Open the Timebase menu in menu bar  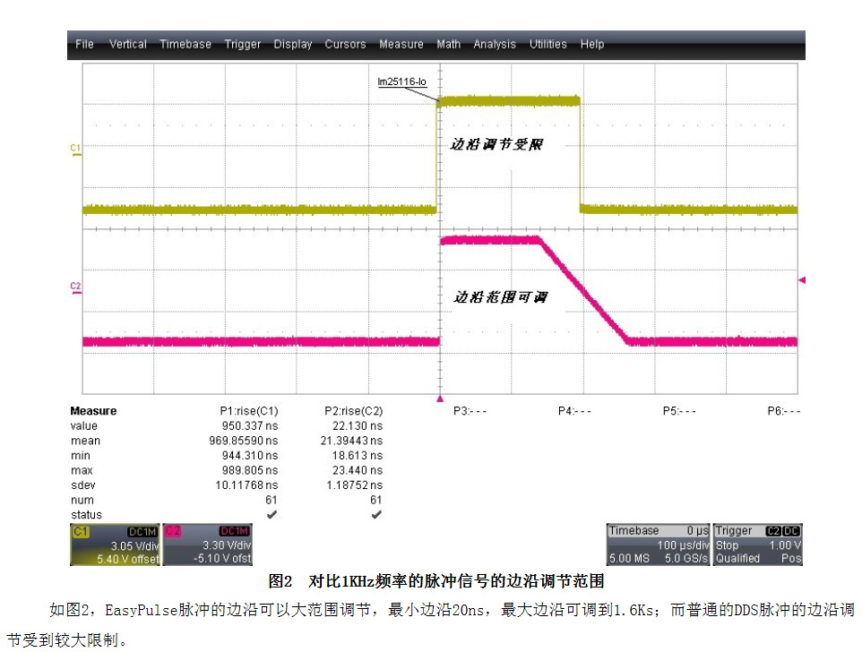[185, 44]
